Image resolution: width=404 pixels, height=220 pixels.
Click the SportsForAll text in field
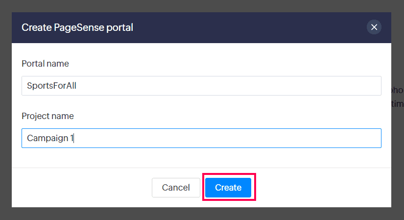(51, 86)
